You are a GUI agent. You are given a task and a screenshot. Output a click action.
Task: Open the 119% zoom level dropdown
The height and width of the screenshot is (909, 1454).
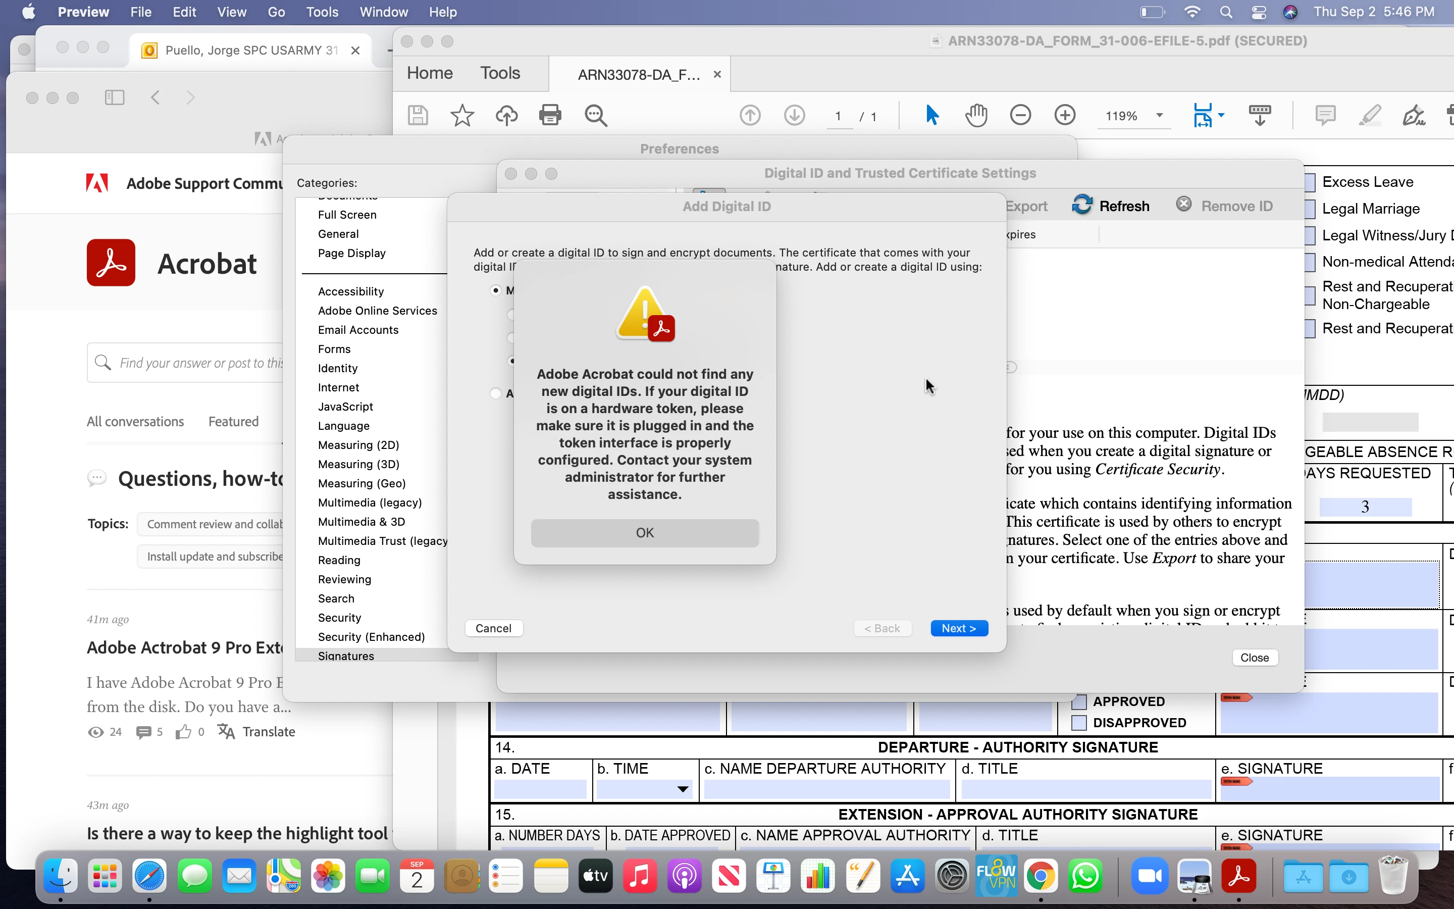tap(1160, 116)
